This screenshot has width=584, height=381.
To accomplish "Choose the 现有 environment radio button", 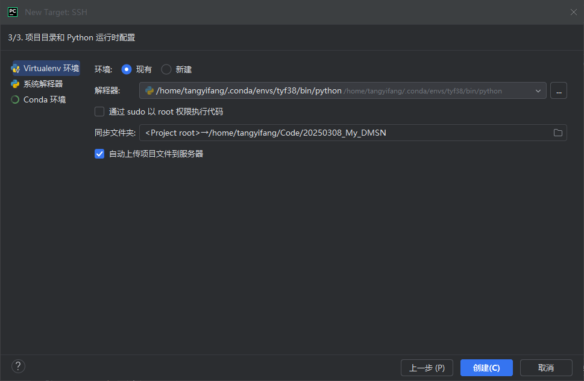I will click(127, 69).
